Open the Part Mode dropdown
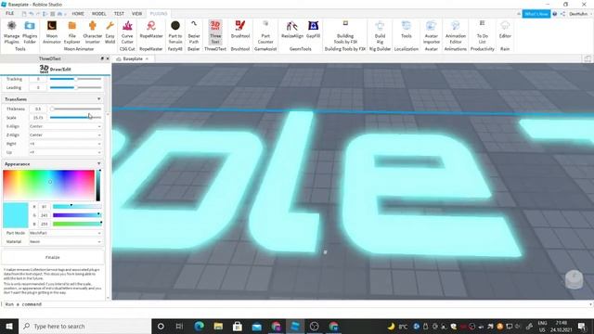 (65, 233)
